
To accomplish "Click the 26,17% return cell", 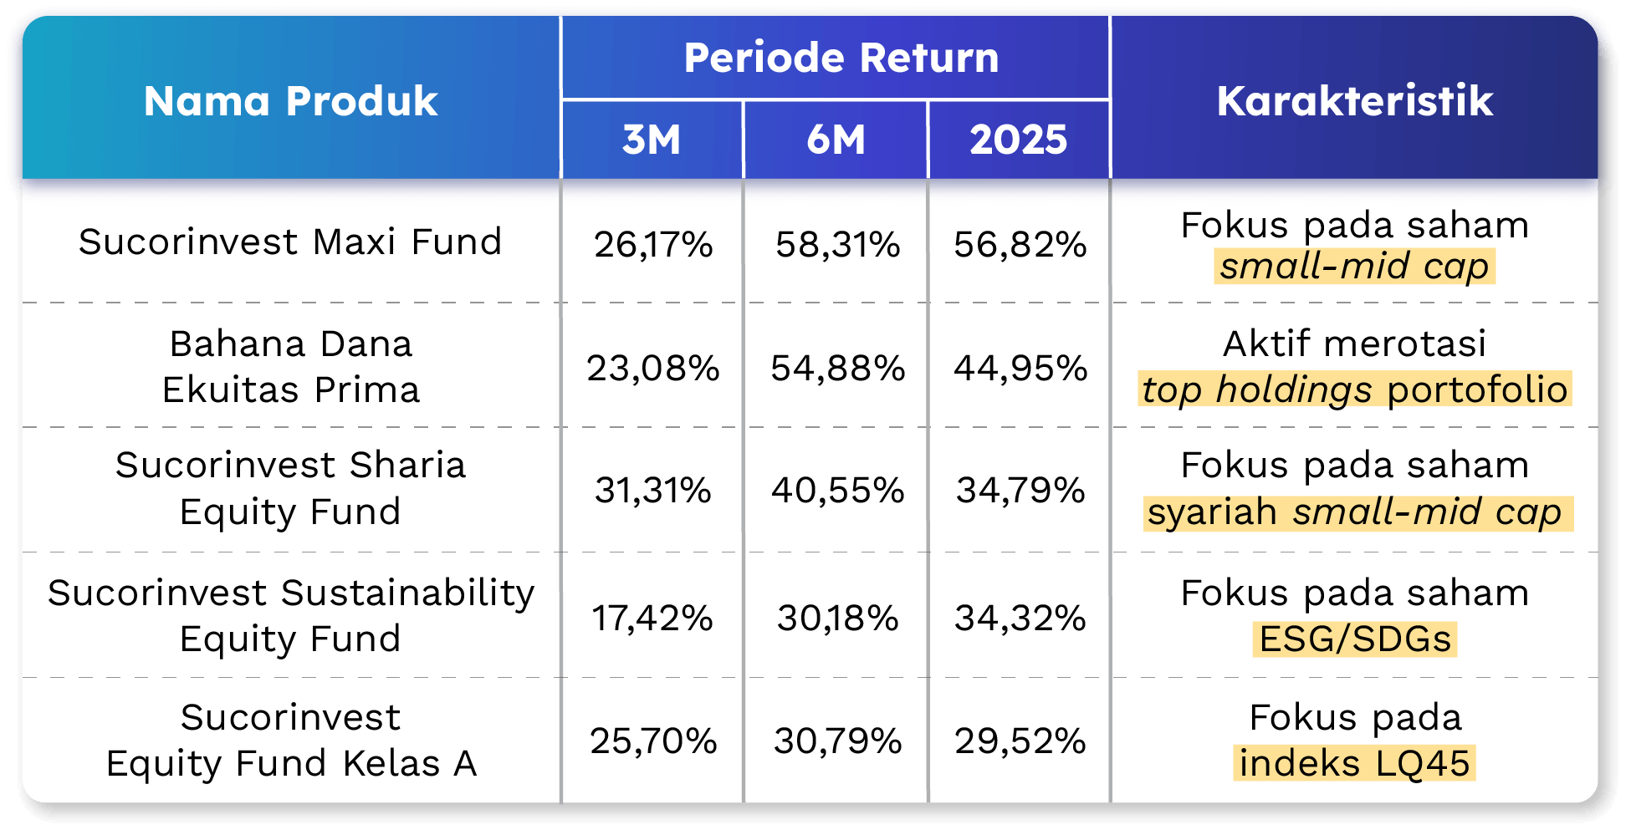I will click(x=653, y=245).
